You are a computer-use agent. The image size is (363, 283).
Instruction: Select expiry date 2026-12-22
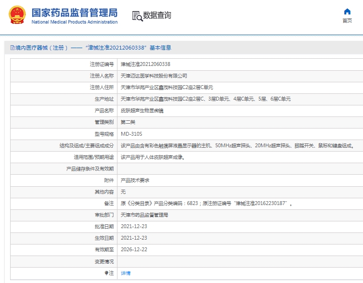[134, 249]
